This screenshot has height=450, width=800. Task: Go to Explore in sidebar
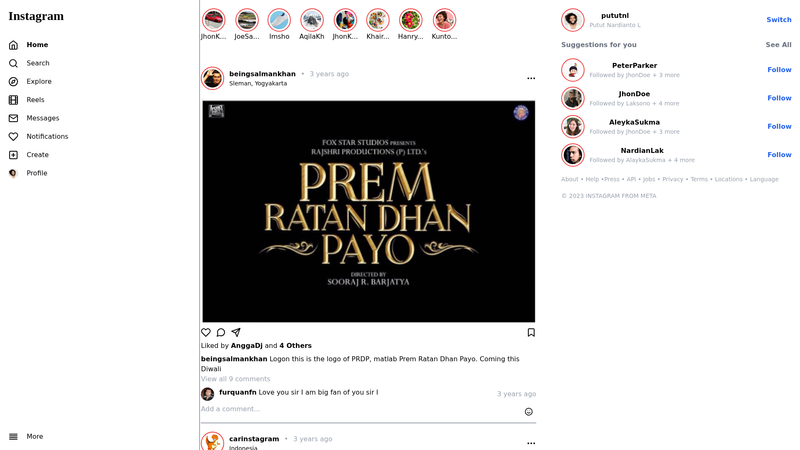pos(39,82)
